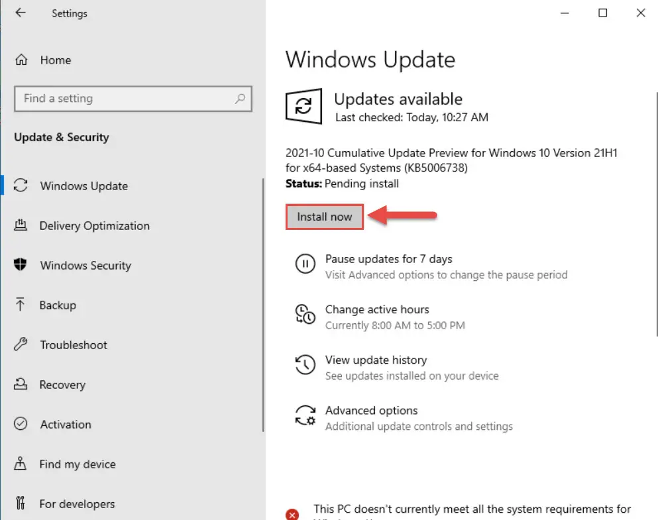
Task: Click the Troubleshoot wrench icon
Action: (x=21, y=344)
